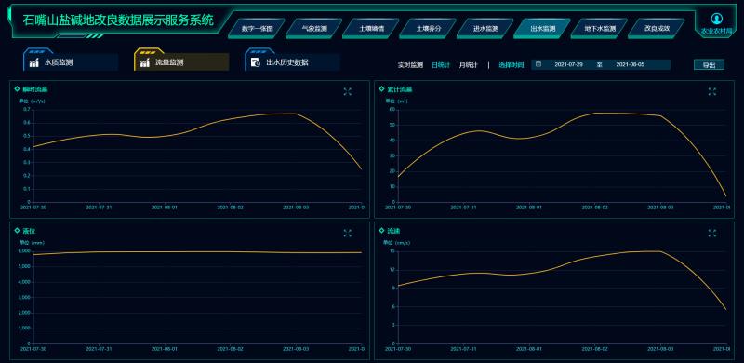This screenshot has height=363, width=744.
Task: Open the 选择时间 option
Action: (x=511, y=65)
